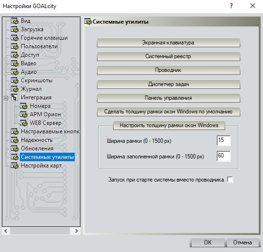Click the icon next to Номера
Screen dimensions: 263x252
[24, 106]
